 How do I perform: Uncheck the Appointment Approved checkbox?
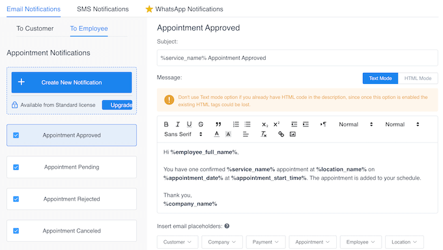coord(16,135)
